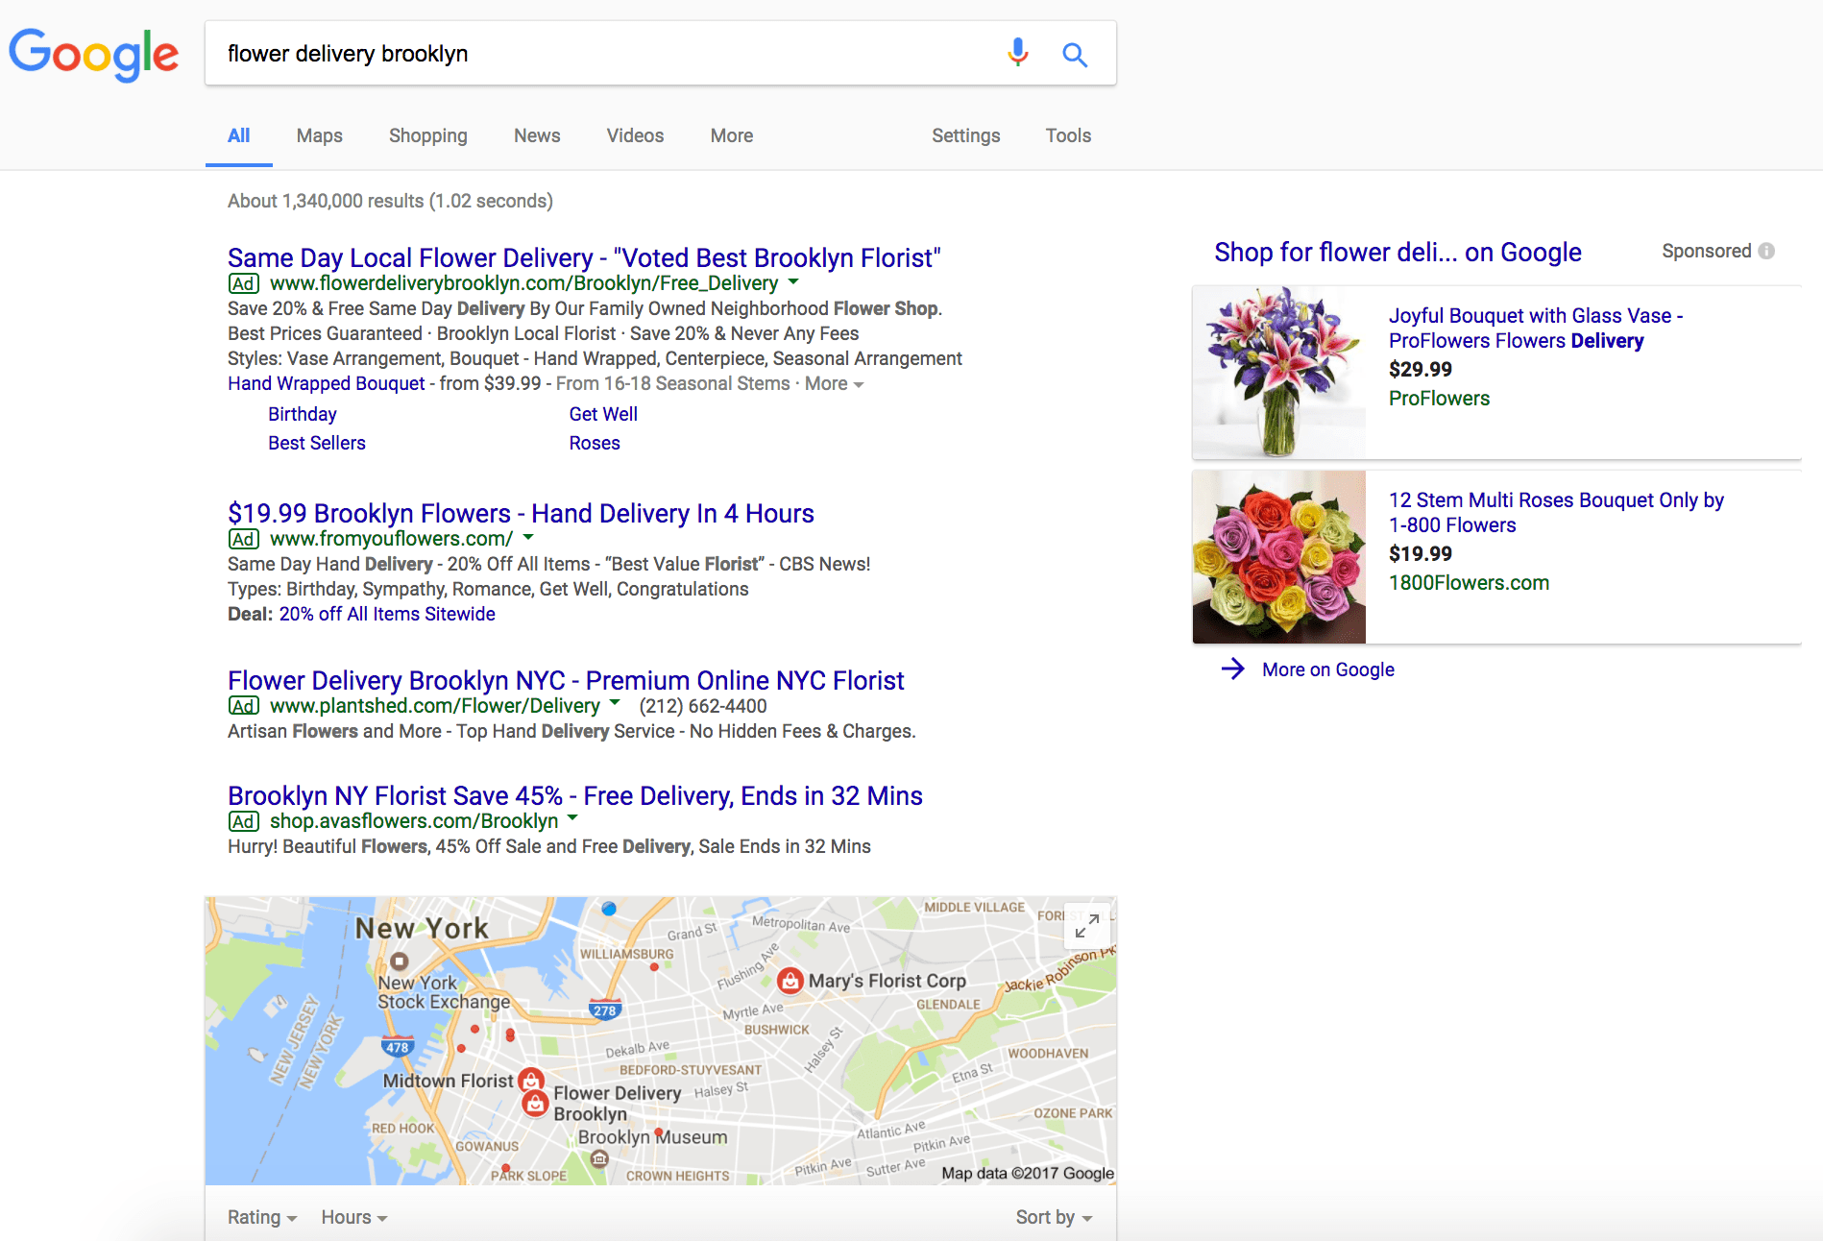The width and height of the screenshot is (1823, 1241).
Task: Click inside the search input field
Action: pyautogui.click(x=576, y=54)
